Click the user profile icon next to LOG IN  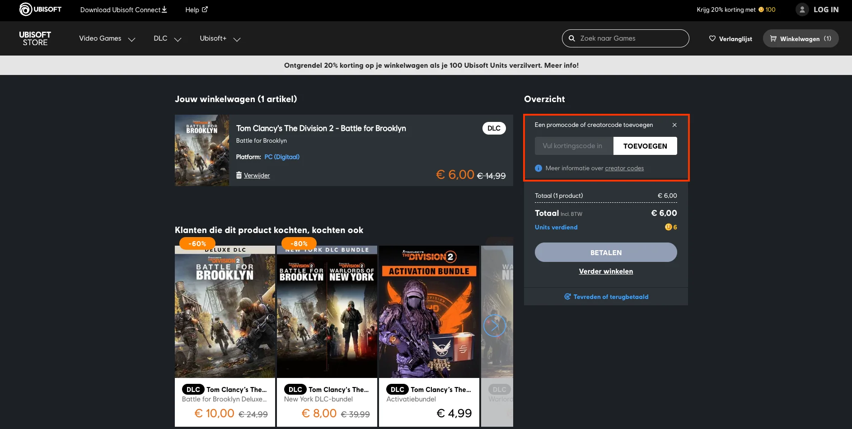click(x=802, y=9)
